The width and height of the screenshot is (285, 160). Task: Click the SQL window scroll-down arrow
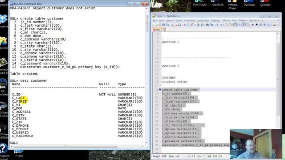coord(147,143)
